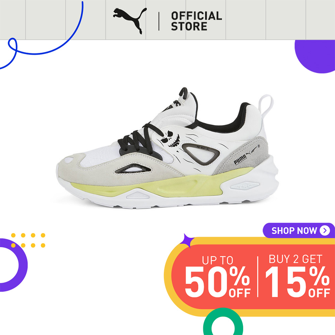
Task: Click the Buy 2 Get 15% off offer
Action: click(297, 276)
